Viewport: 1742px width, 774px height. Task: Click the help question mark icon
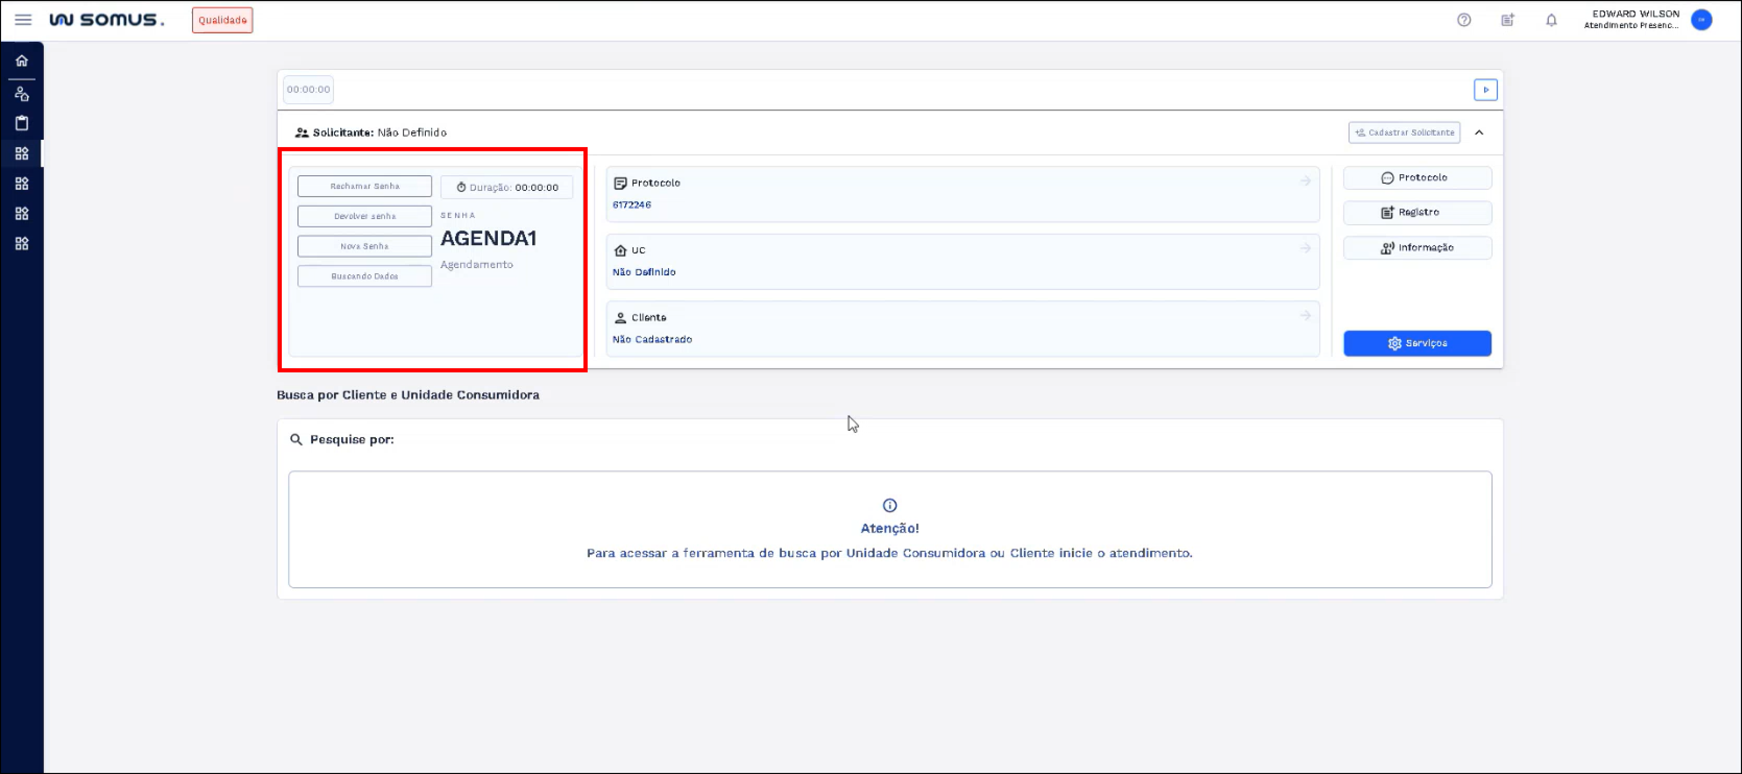point(1463,20)
